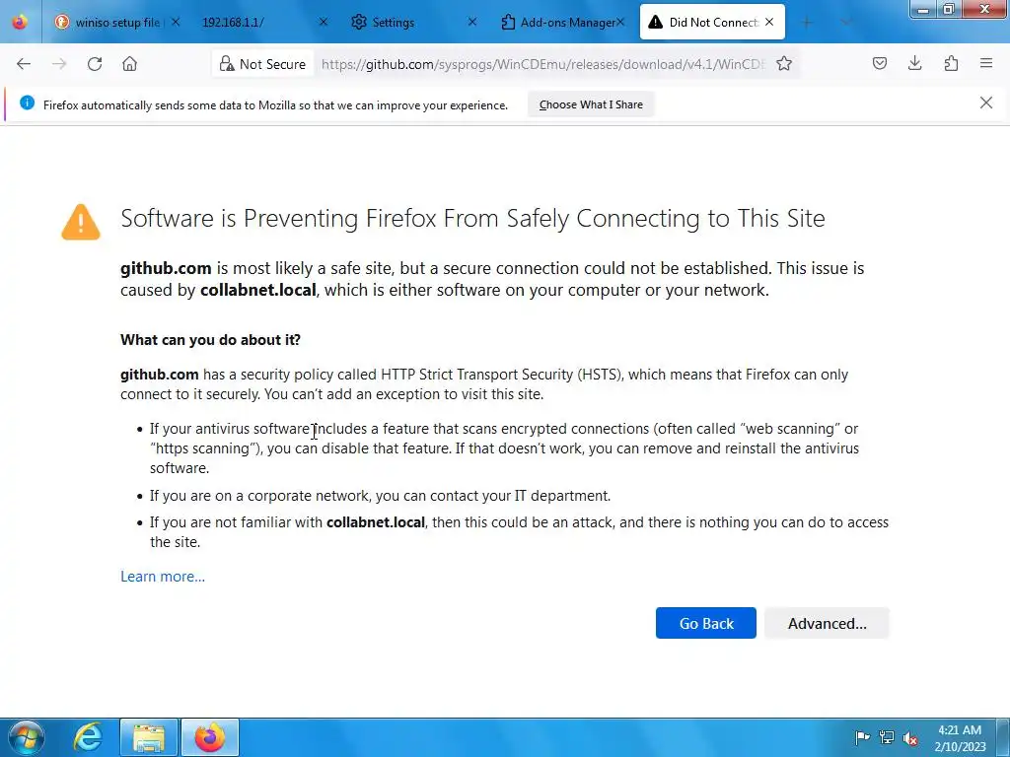Click the github.com URL address field

tap(542, 64)
